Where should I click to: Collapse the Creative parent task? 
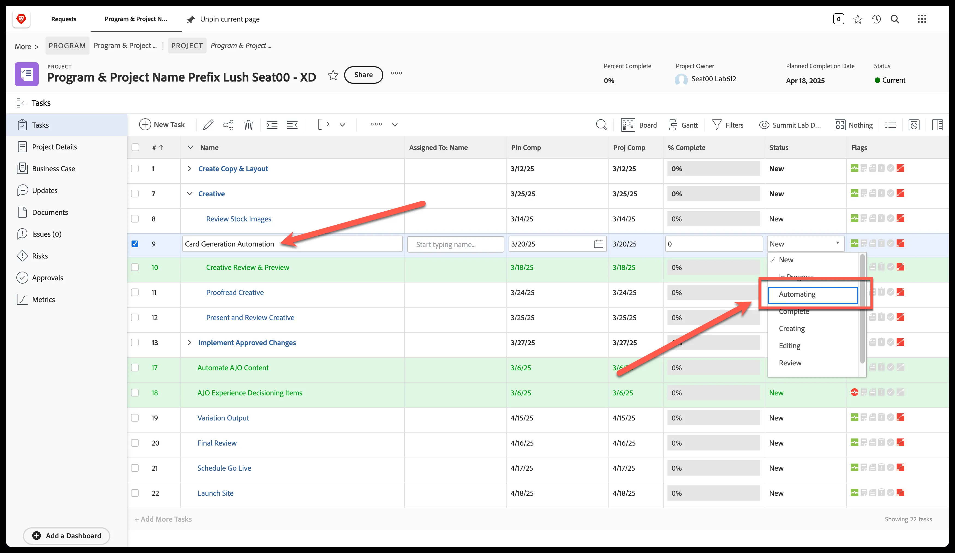[x=190, y=194]
